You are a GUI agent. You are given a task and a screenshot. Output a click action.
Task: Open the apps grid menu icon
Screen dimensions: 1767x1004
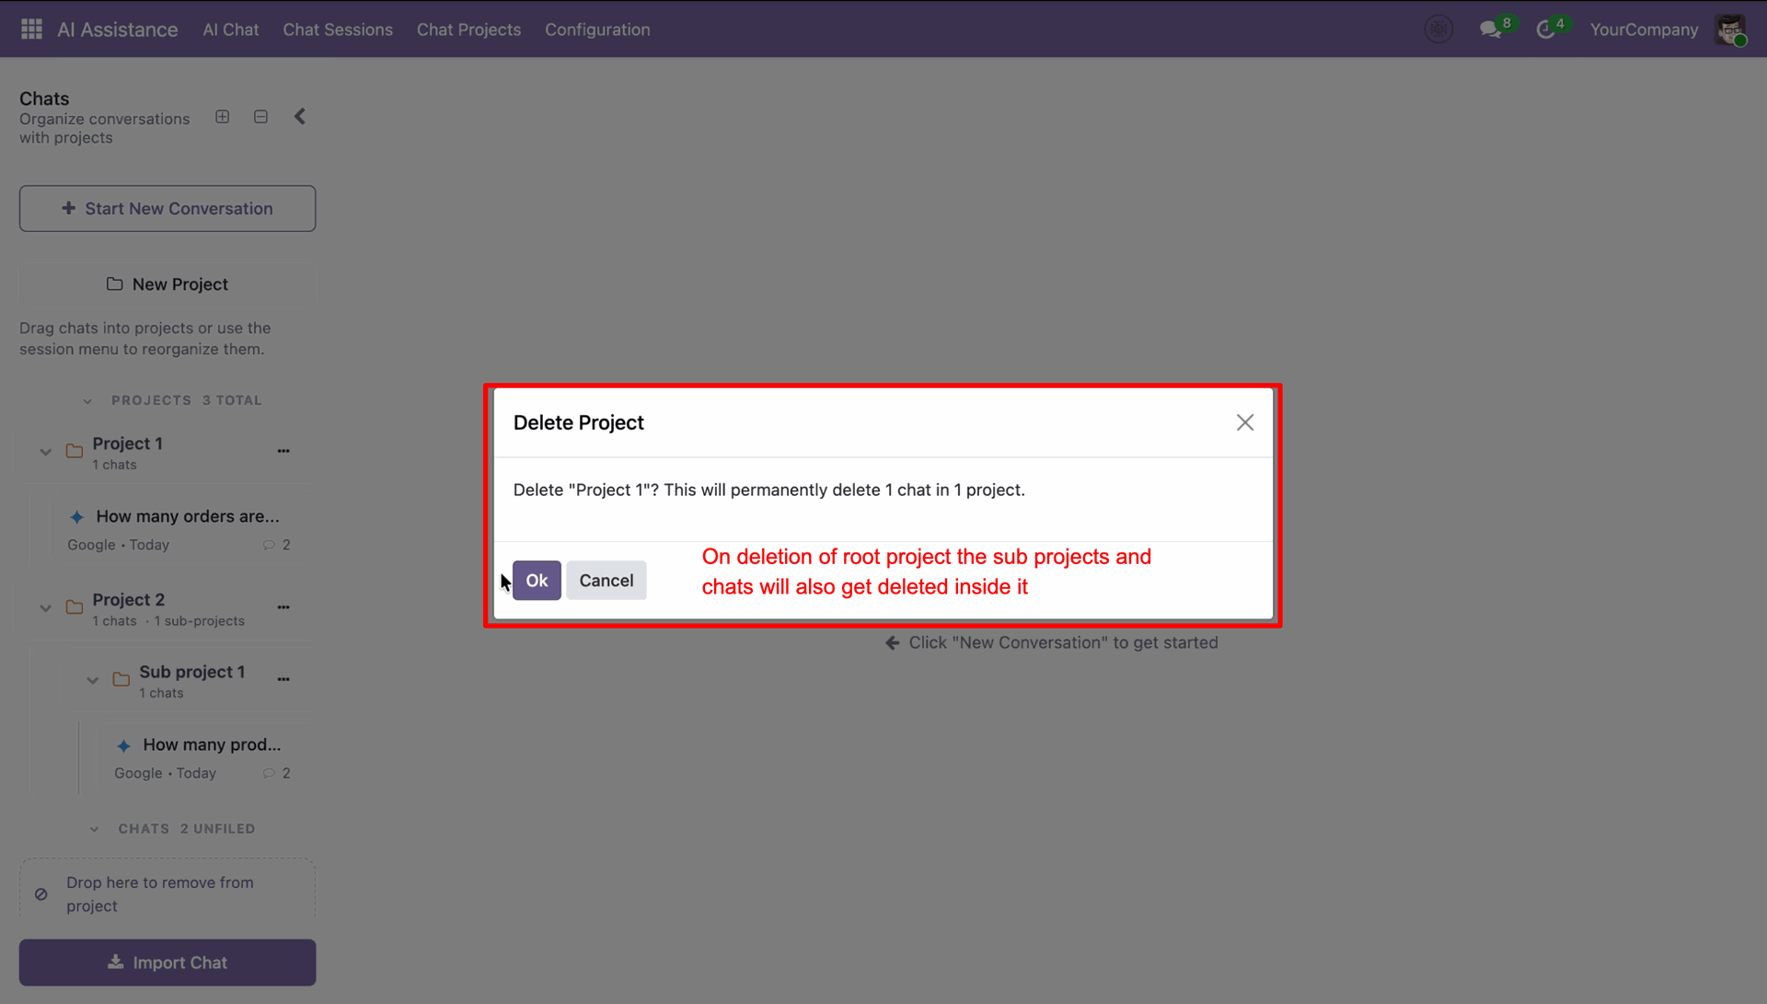(x=31, y=29)
